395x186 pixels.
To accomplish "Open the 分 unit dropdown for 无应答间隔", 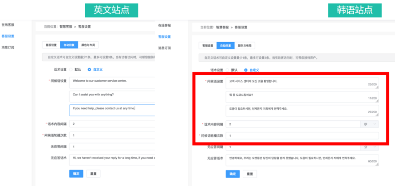I will [x=370, y=147].
